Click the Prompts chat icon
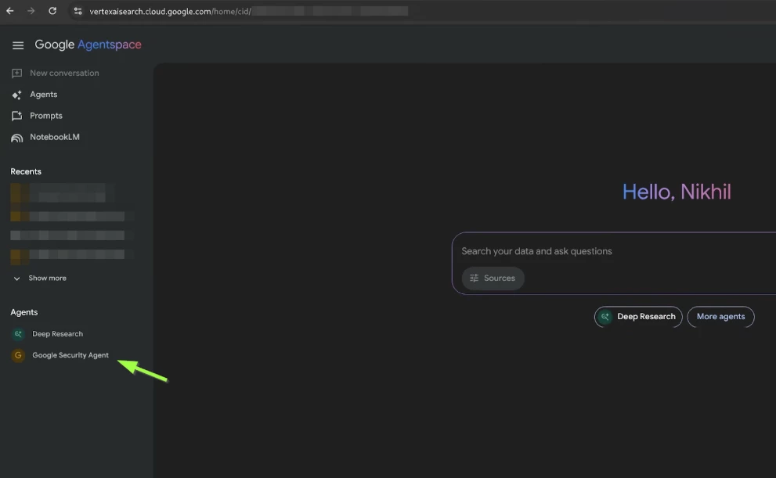 16,116
